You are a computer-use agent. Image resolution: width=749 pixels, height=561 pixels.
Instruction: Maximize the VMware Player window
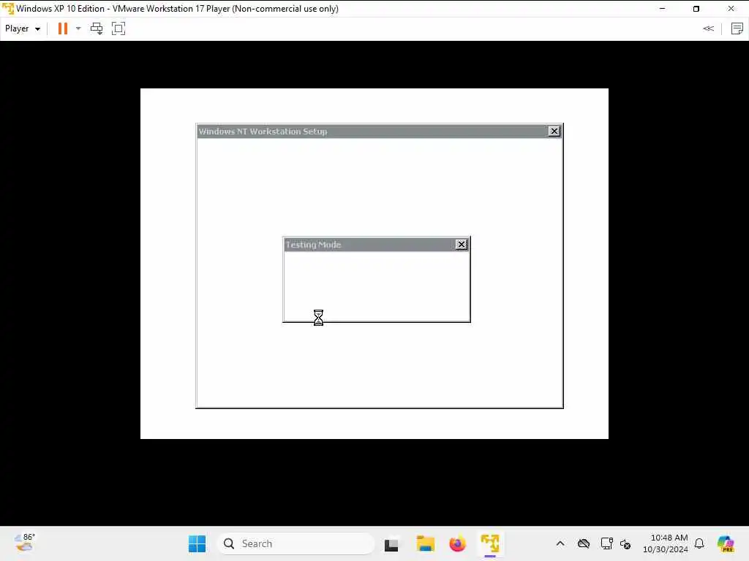pos(696,9)
